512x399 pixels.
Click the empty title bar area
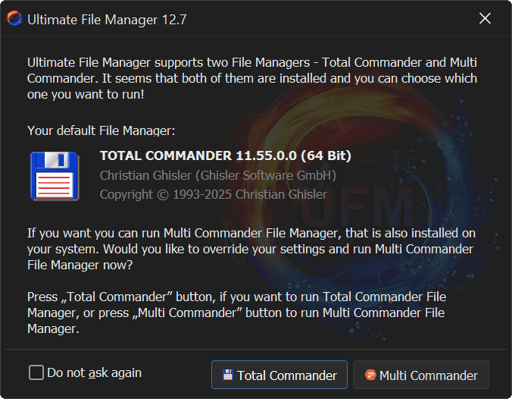tap(326, 19)
